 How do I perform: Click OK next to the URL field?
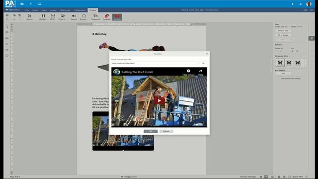[203, 63]
